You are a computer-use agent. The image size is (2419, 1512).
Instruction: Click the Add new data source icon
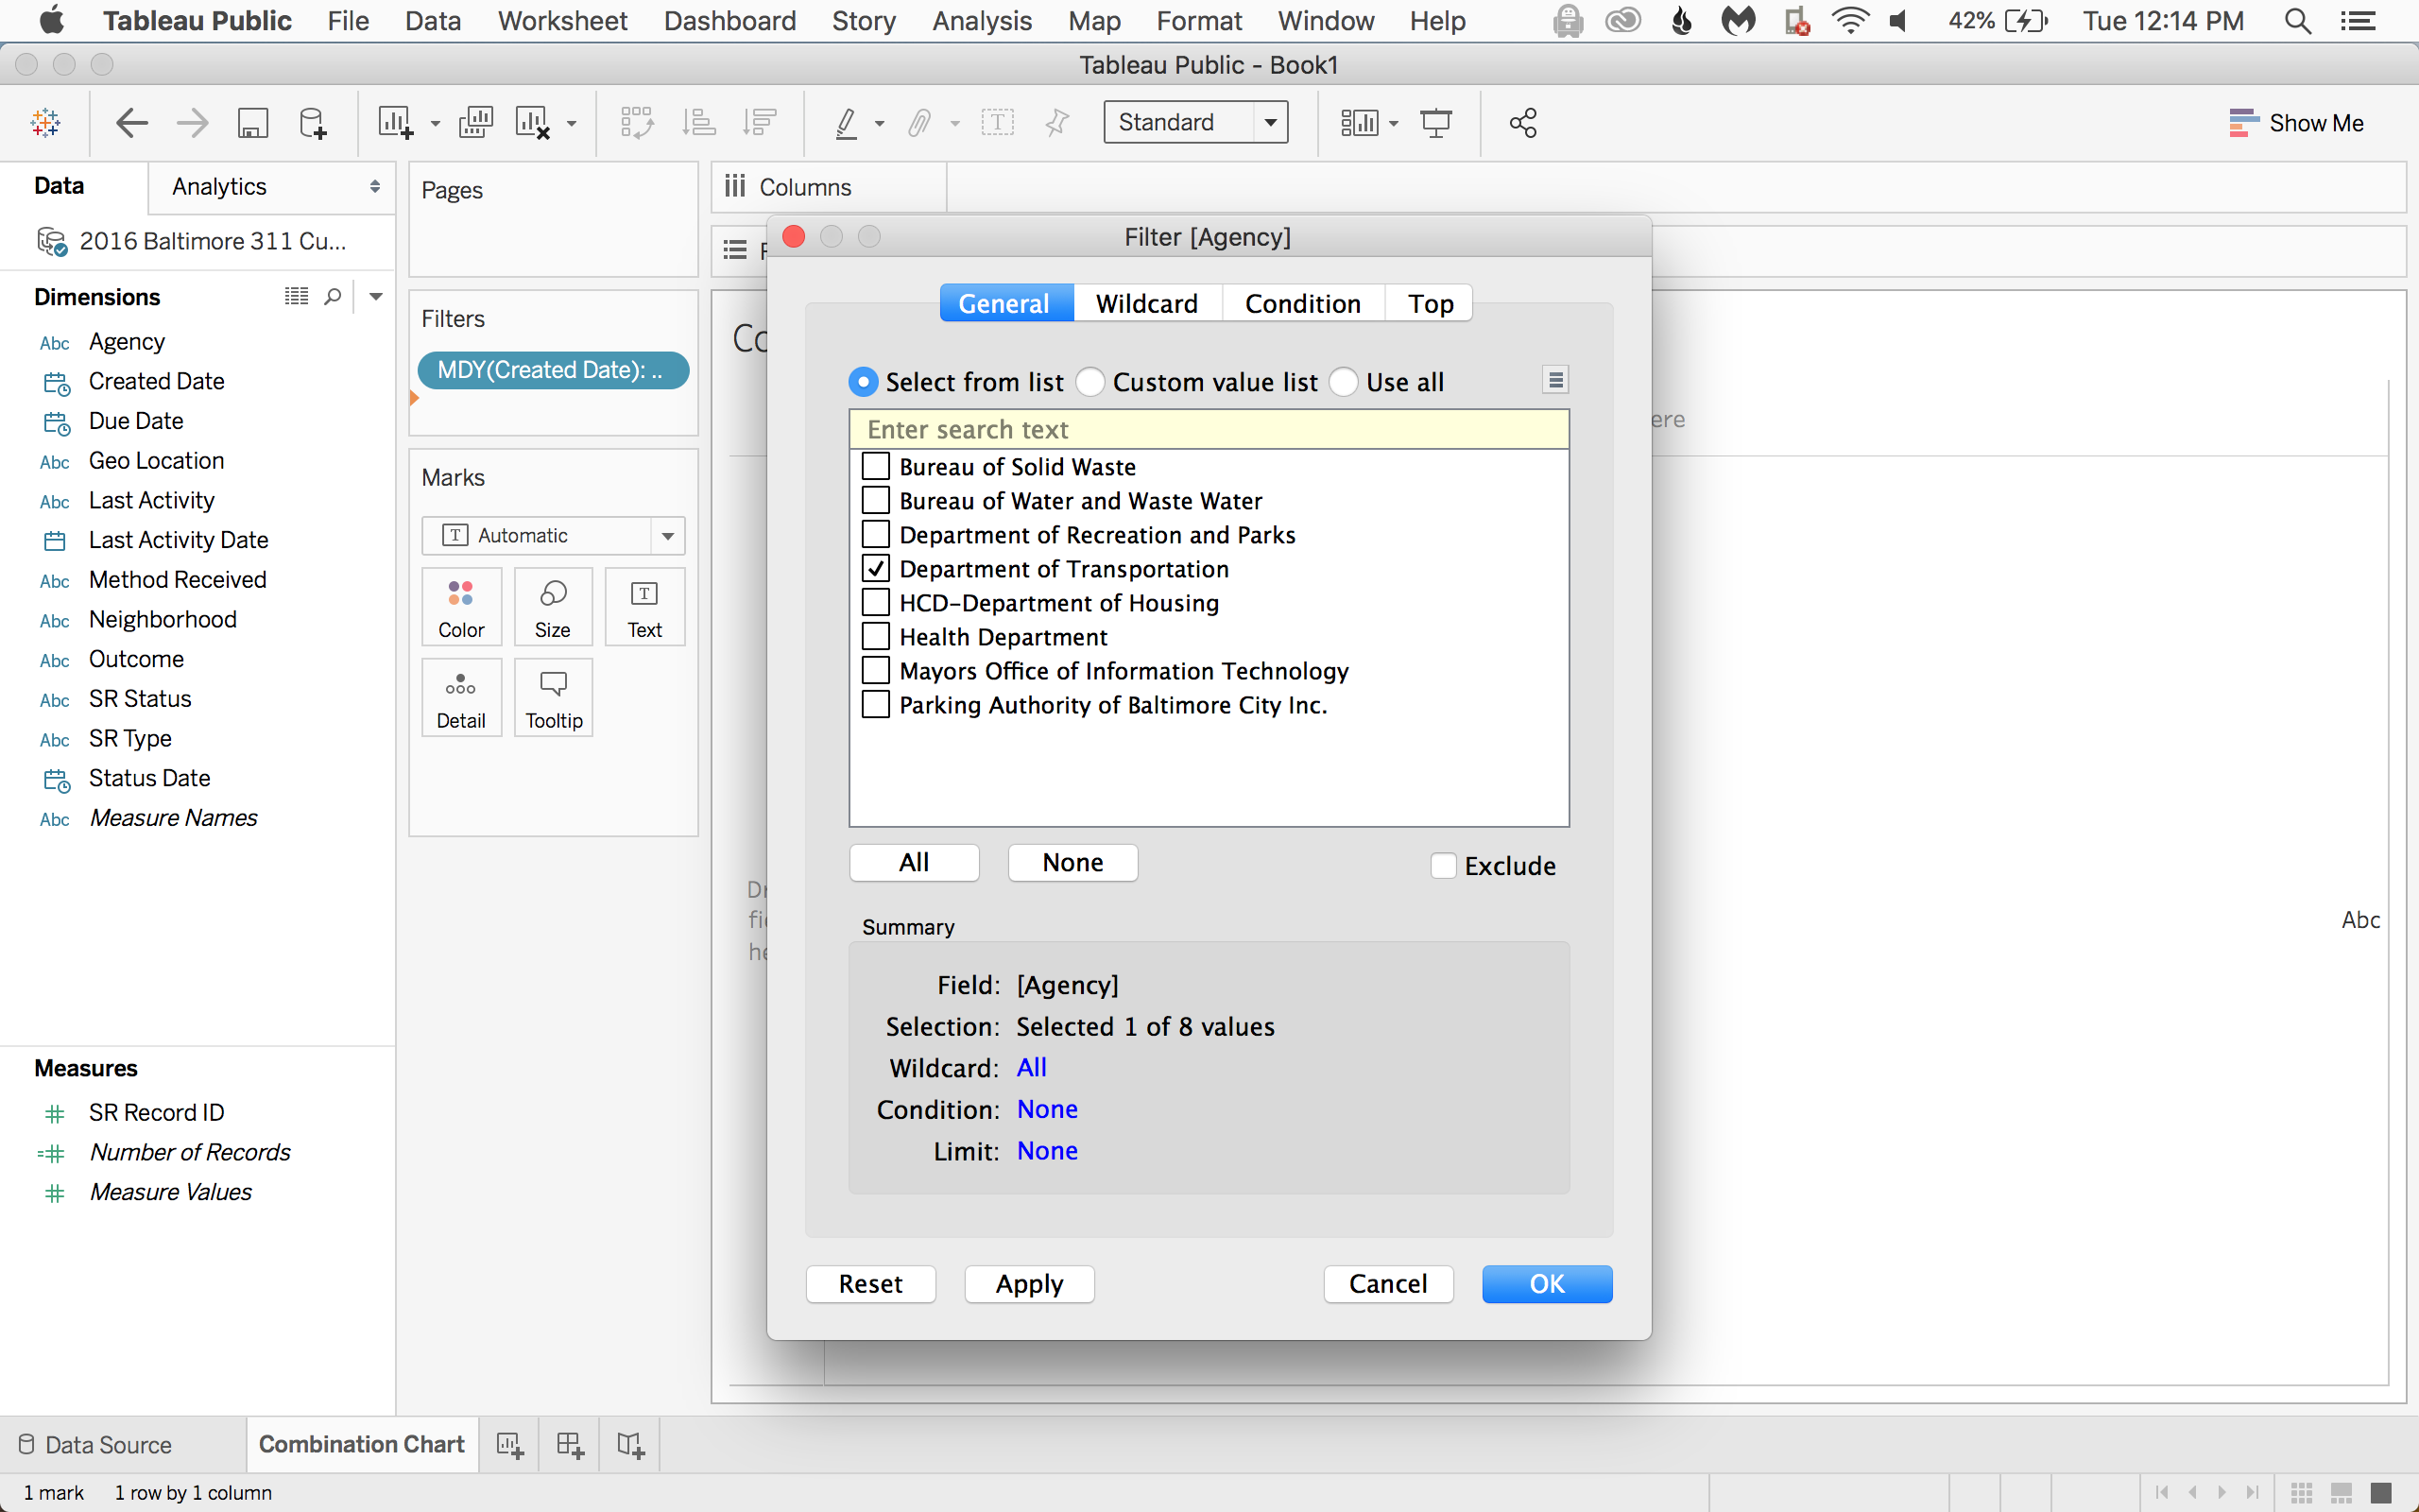click(313, 123)
